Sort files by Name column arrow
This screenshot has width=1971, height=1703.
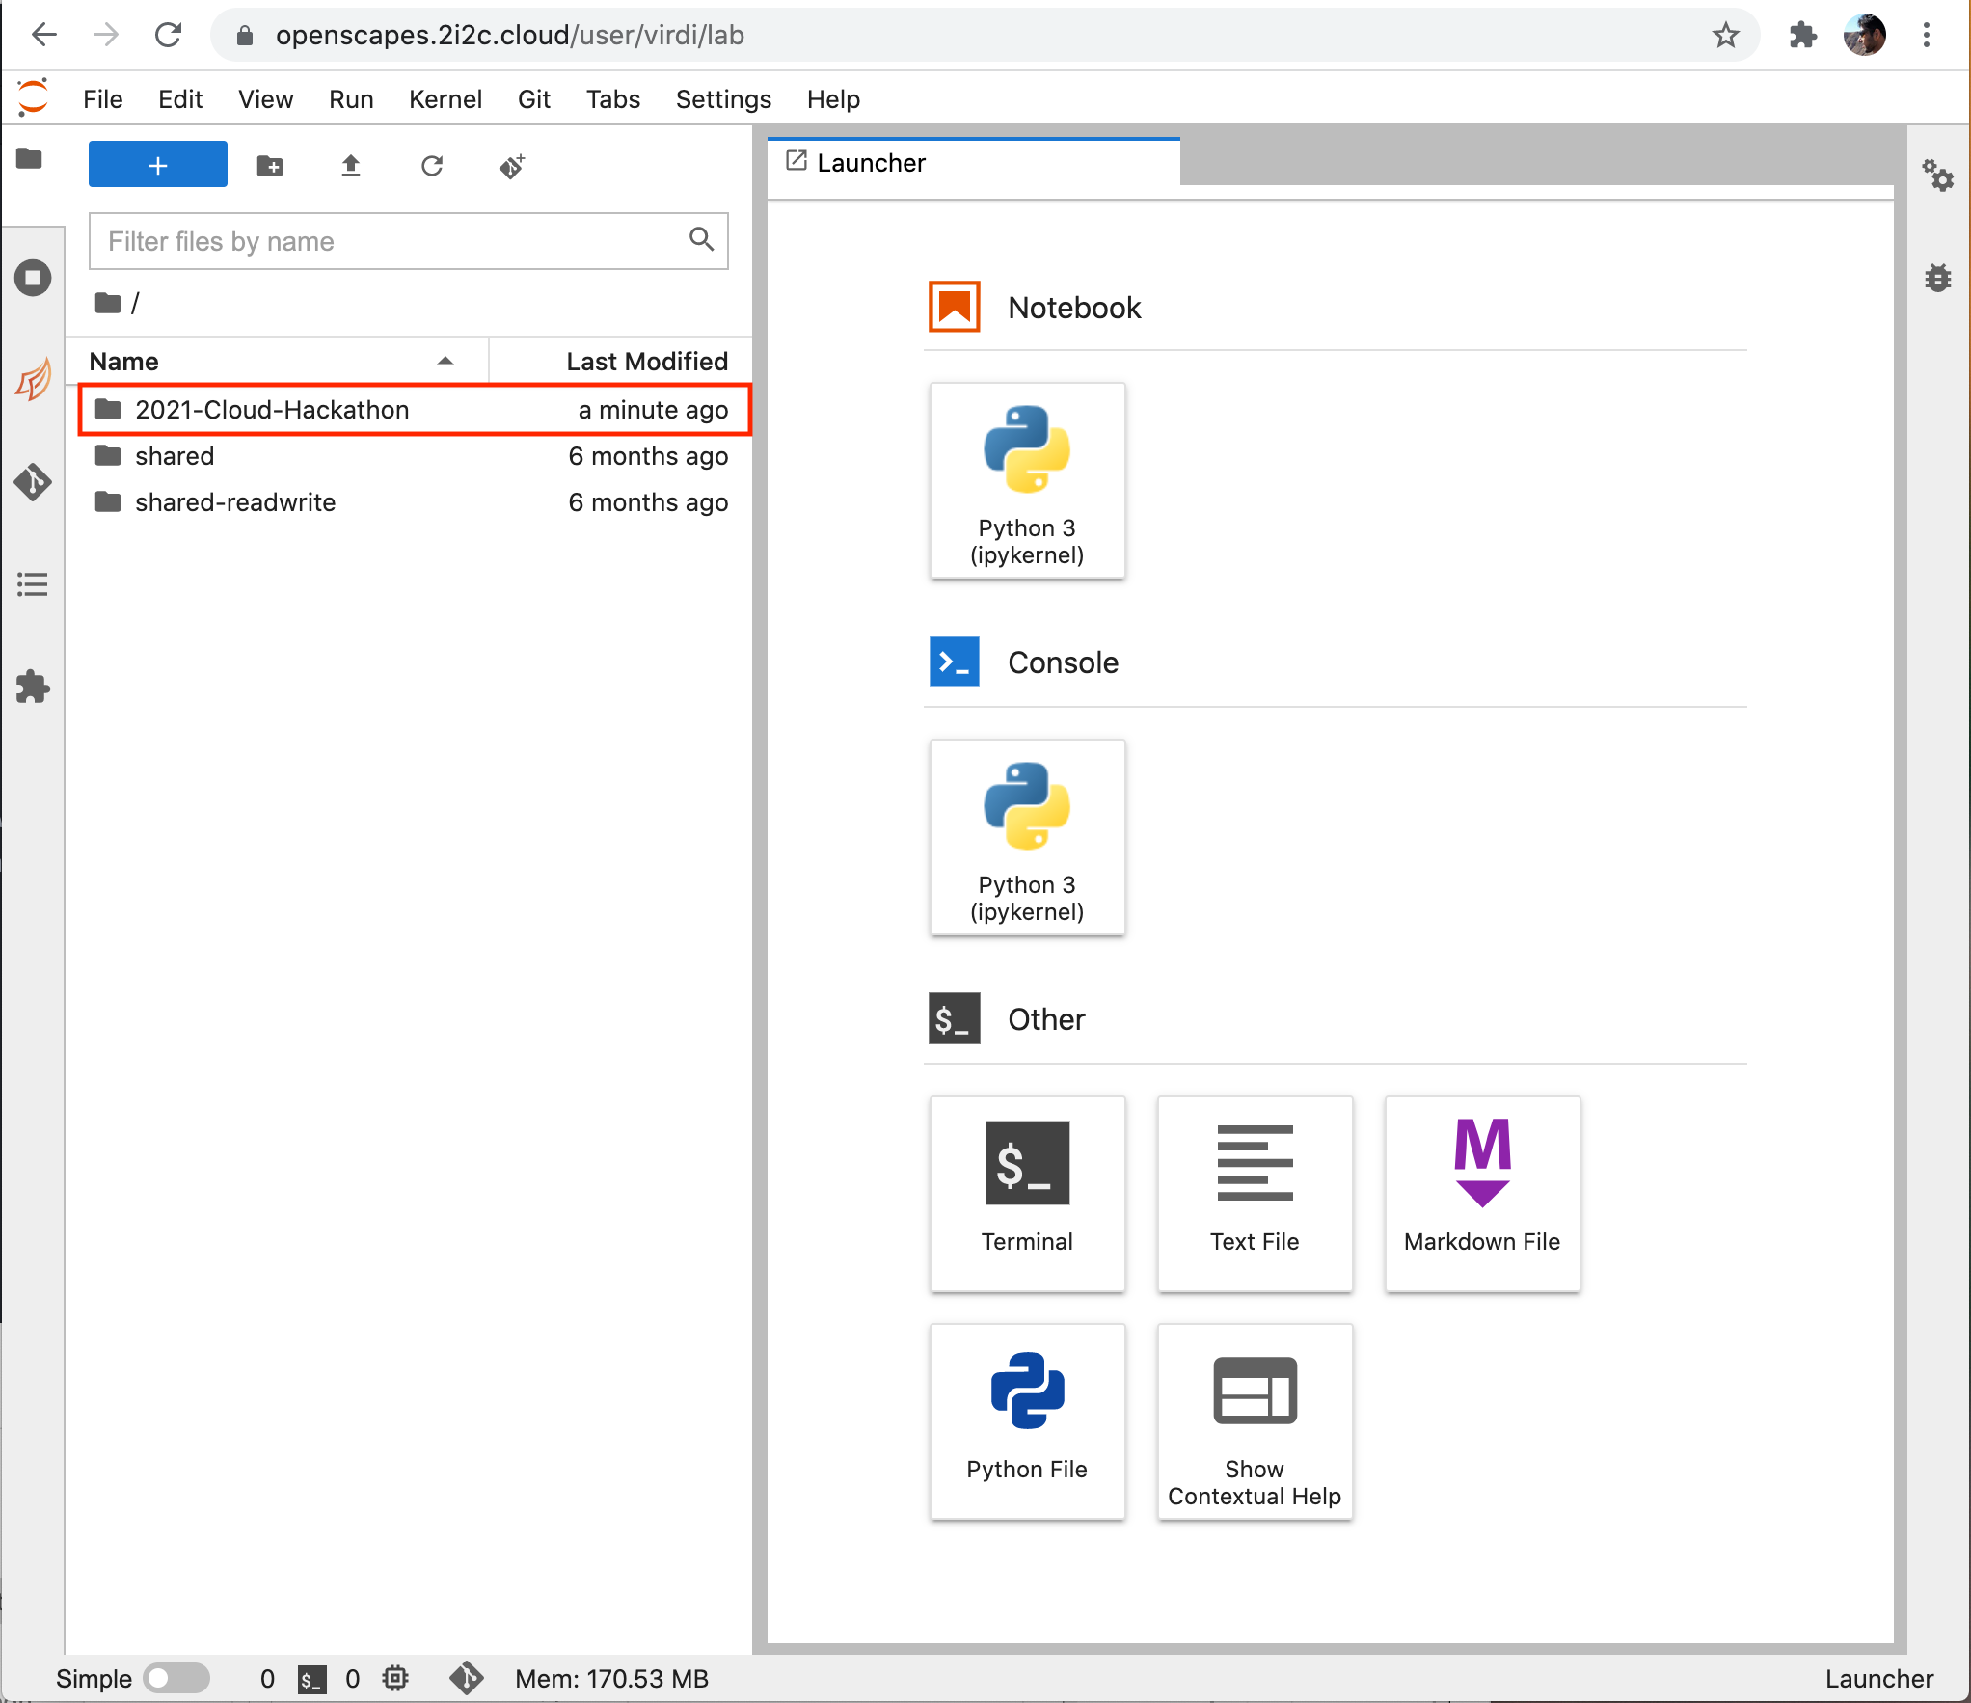(x=445, y=362)
